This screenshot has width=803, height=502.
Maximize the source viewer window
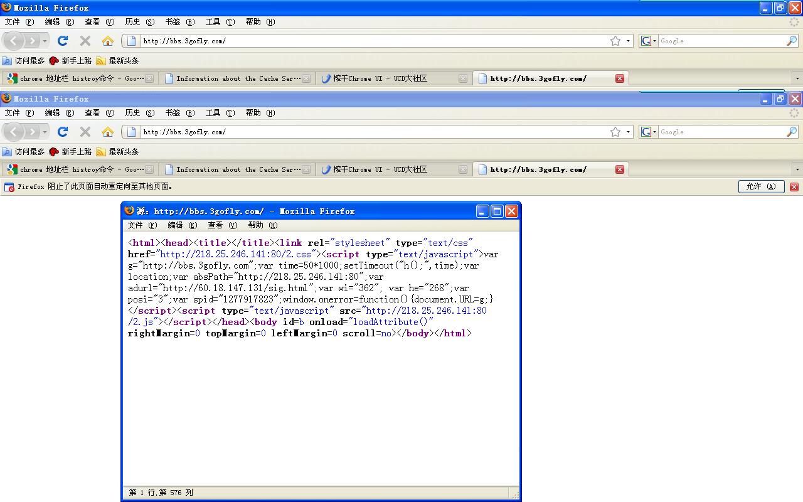click(x=497, y=211)
